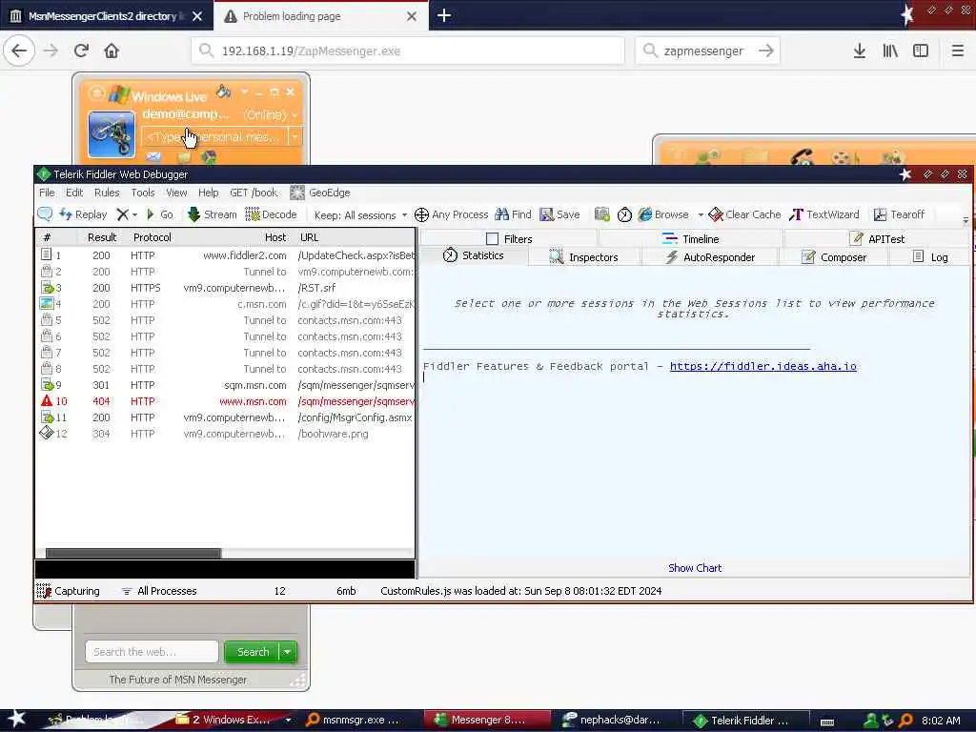Open the File menu in Fiddler
976x732 pixels.
47,193
